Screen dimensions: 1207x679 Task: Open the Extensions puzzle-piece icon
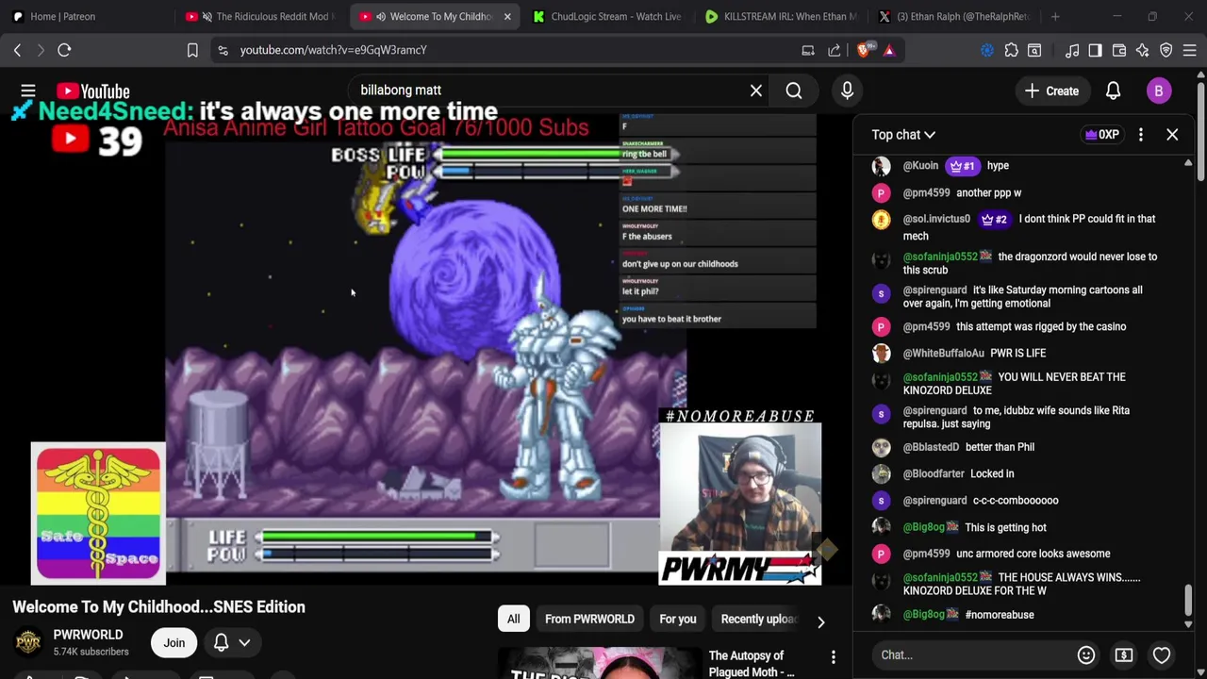click(x=1012, y=50)
